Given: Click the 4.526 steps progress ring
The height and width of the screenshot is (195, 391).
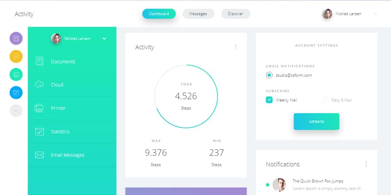Looking at the screenshot, I should pos(186,96).
